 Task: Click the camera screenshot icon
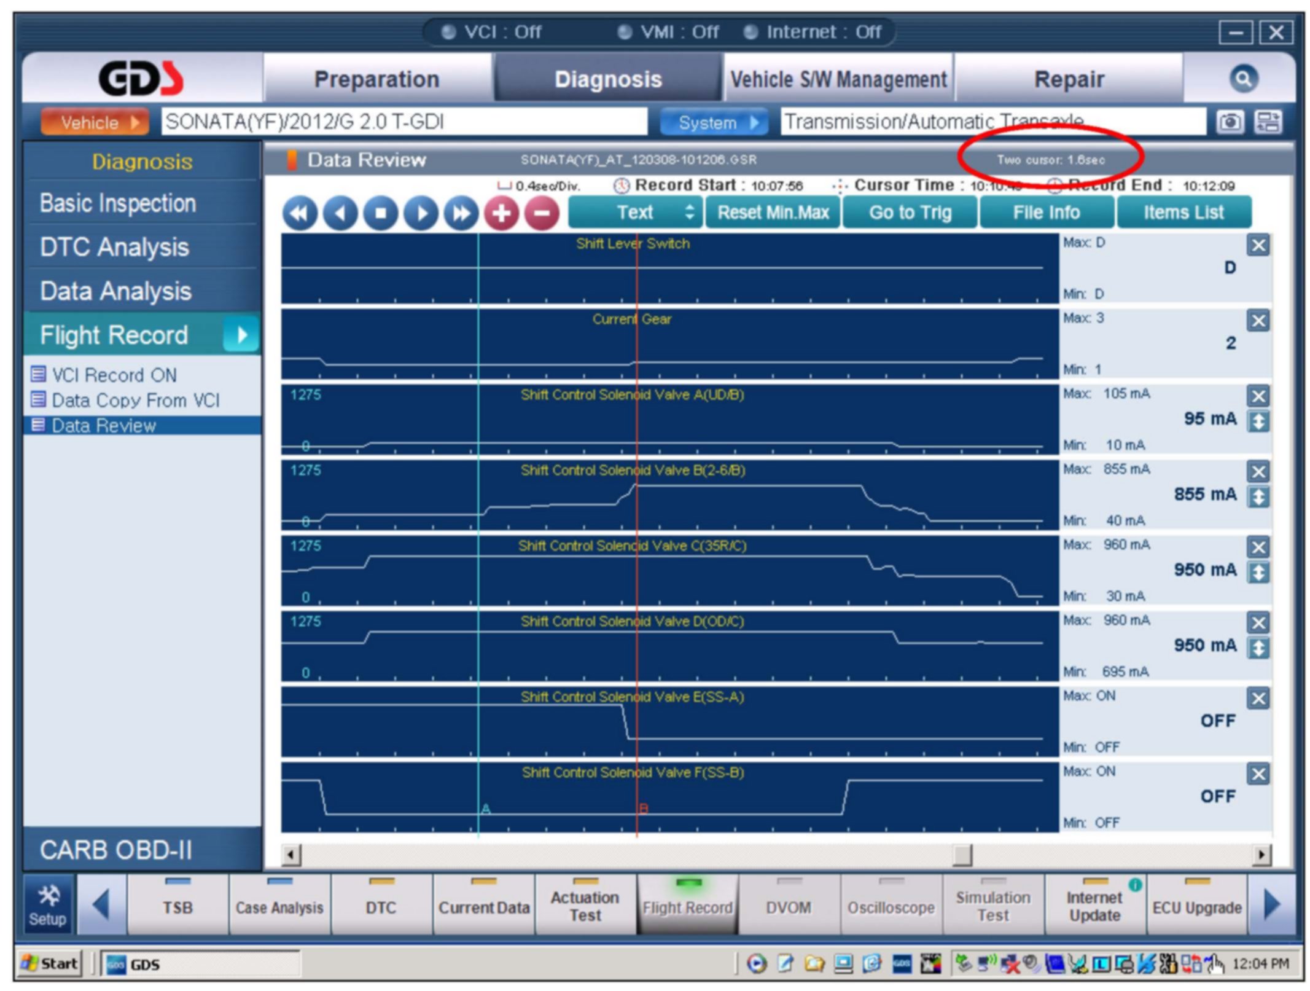point(1230,122)
